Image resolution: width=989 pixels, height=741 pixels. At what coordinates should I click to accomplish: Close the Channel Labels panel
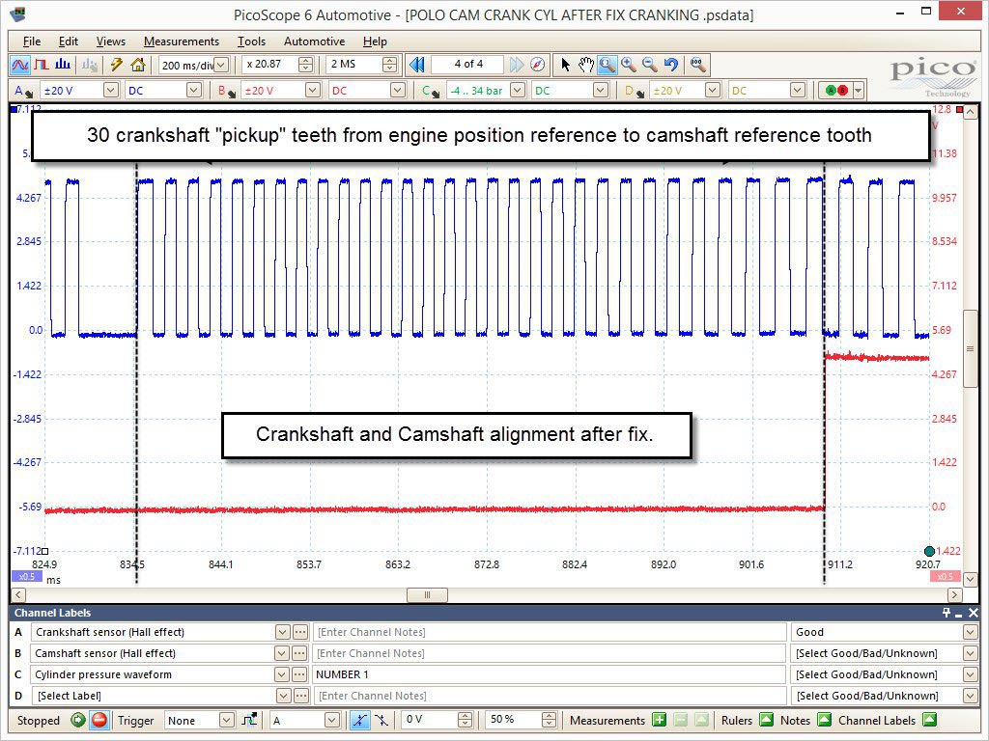[x=974, y=613]
